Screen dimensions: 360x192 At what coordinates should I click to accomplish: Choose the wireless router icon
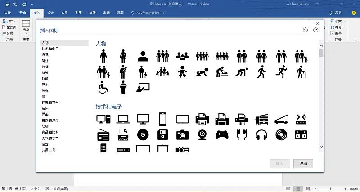coord(301,119)
